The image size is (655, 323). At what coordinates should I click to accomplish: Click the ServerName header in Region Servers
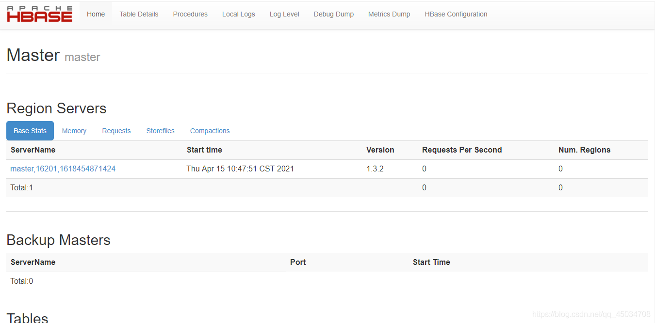tap(33, 150)
